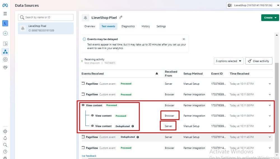Select the L account avatar
The width and height of the screenshot is (280, 159).
pos(5,23)
